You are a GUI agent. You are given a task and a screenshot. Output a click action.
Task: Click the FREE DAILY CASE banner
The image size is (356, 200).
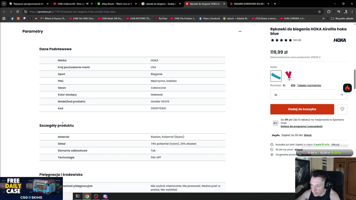(31, 188)
